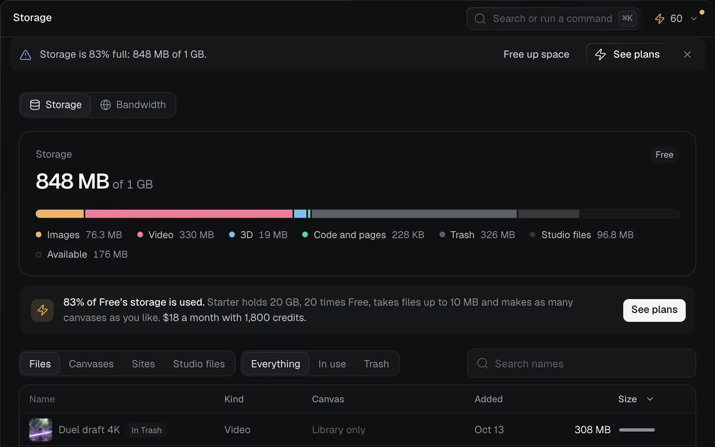Open the Duel draft 4K thumbnail
This screenshot has width=715, height=447.
click(x=41, y=430)
